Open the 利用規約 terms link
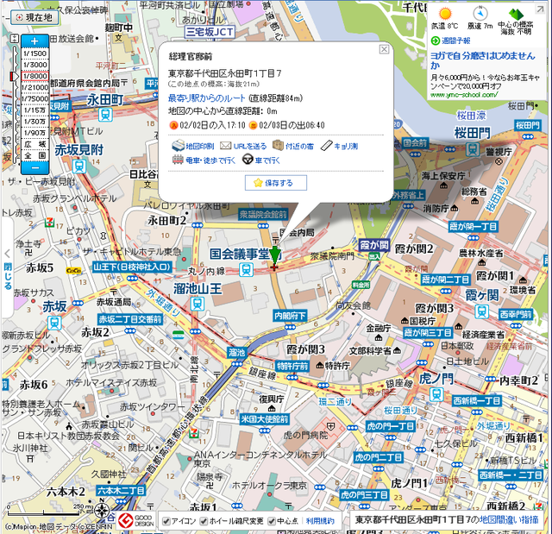 [320, 520]
